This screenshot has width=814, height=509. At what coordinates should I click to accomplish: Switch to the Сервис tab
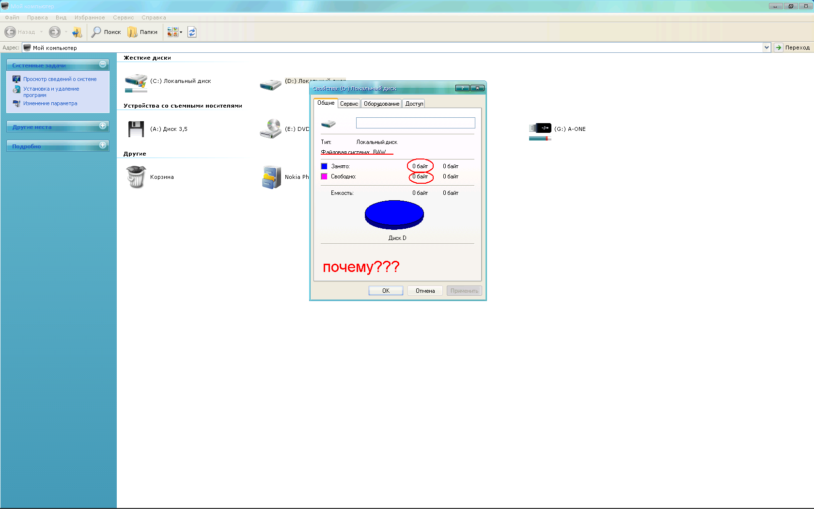[x=349, y=104]
